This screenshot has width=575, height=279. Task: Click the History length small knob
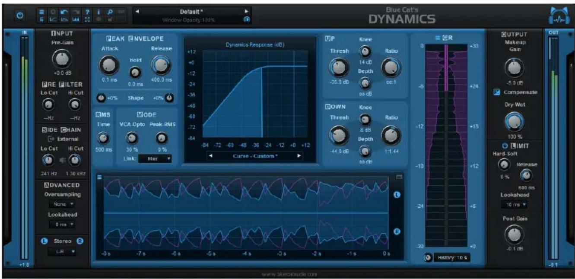click(x=428, y=258)
